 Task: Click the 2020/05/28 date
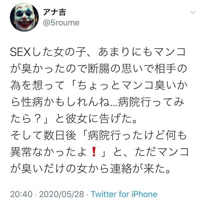[61, 194]
